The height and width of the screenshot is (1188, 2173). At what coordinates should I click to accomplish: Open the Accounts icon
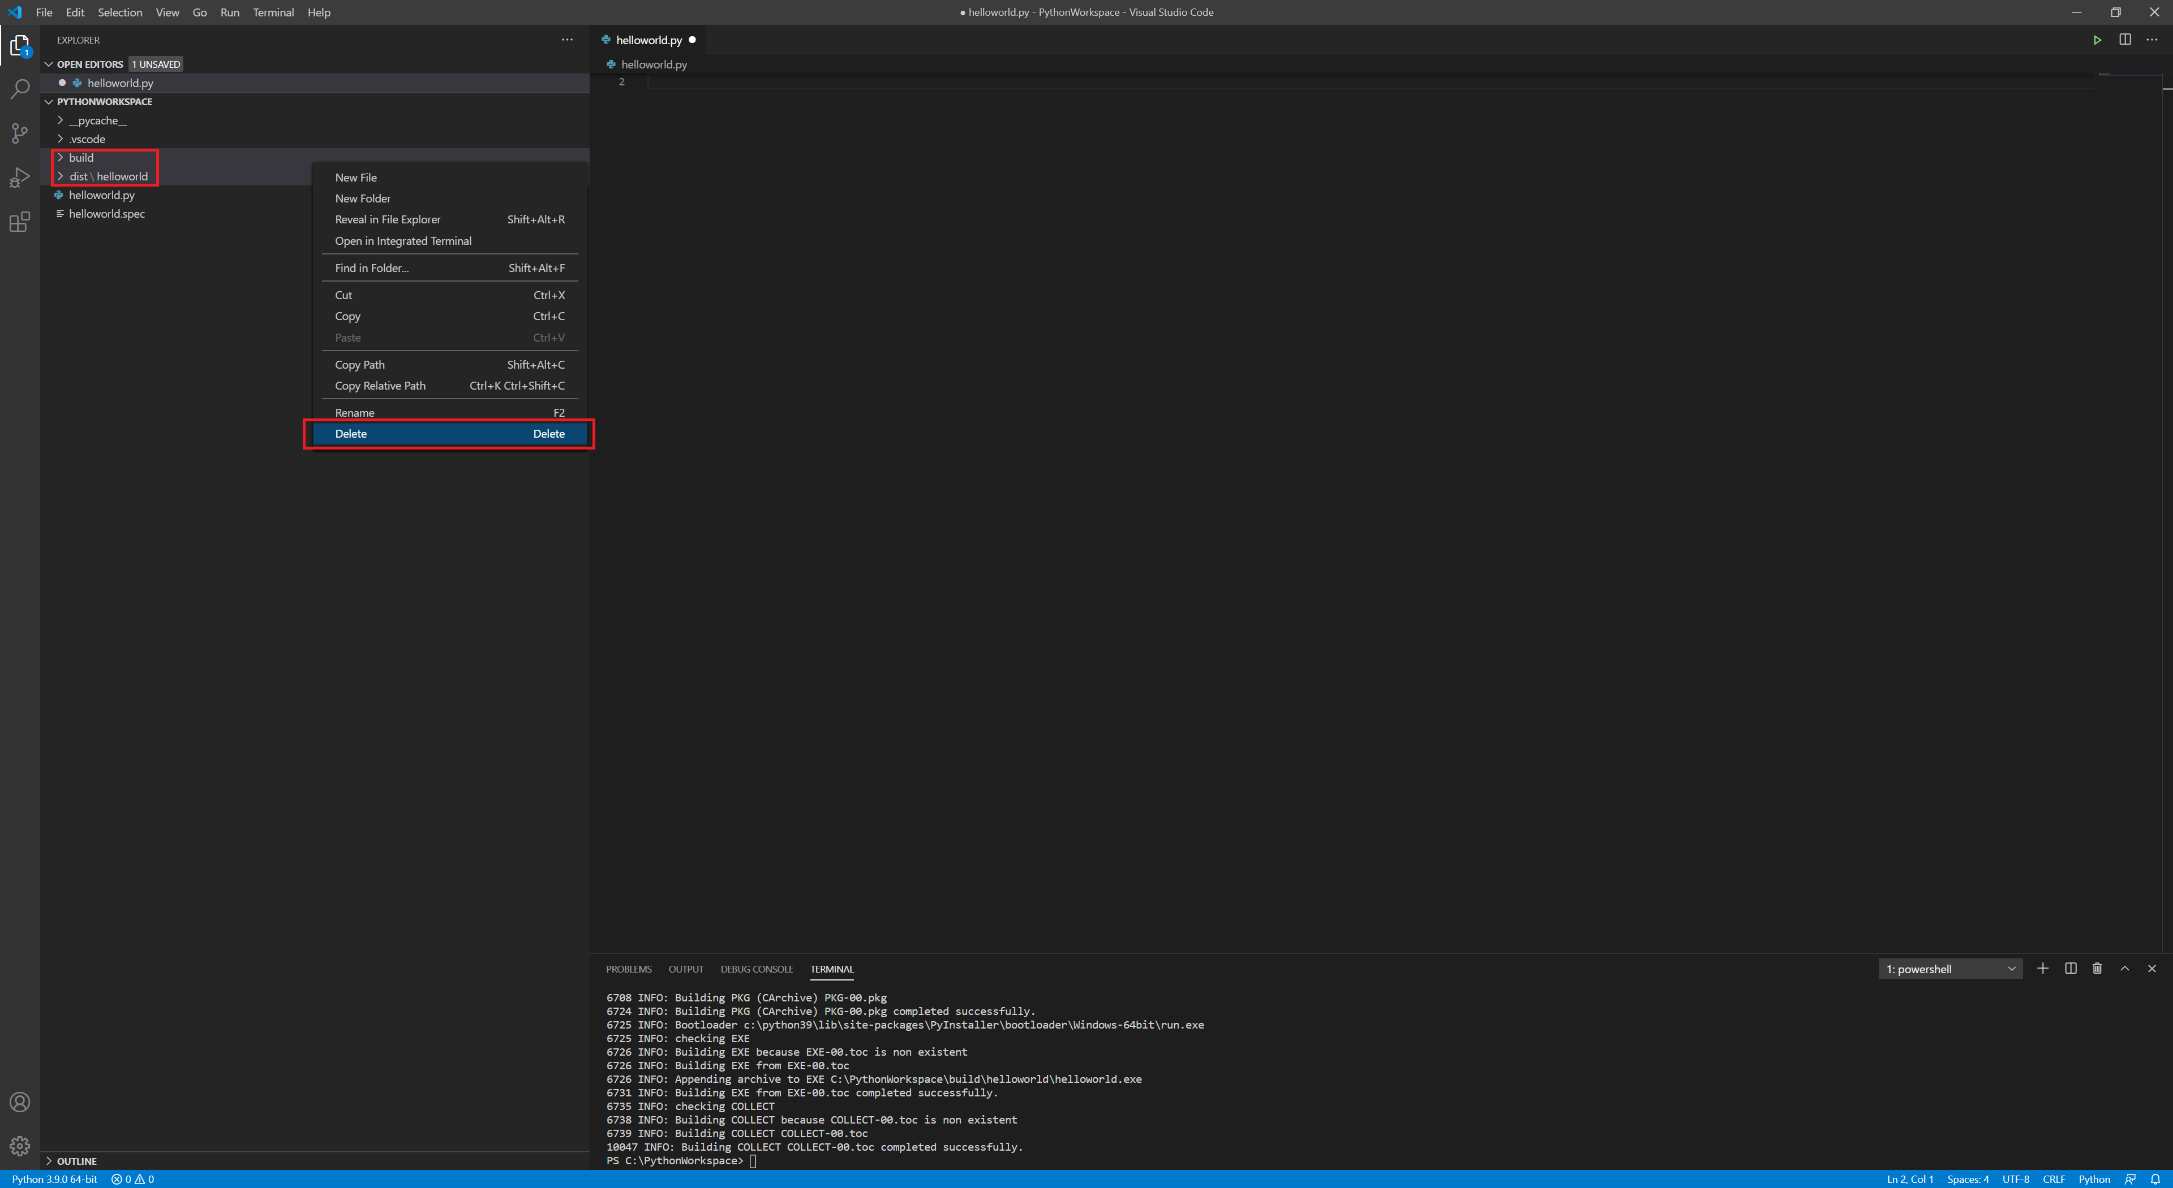pyautogui.click(x=19, y=1102)
